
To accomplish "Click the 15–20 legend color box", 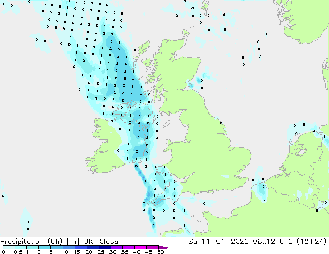I will 81,247.
